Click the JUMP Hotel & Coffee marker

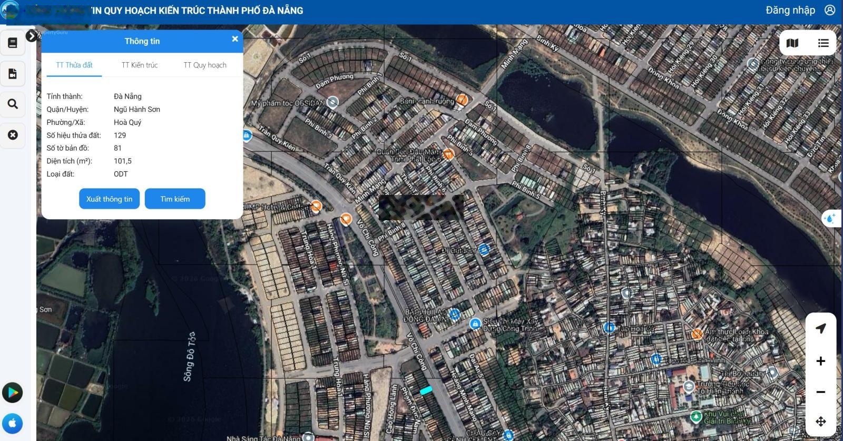click(x=316, y=206)
